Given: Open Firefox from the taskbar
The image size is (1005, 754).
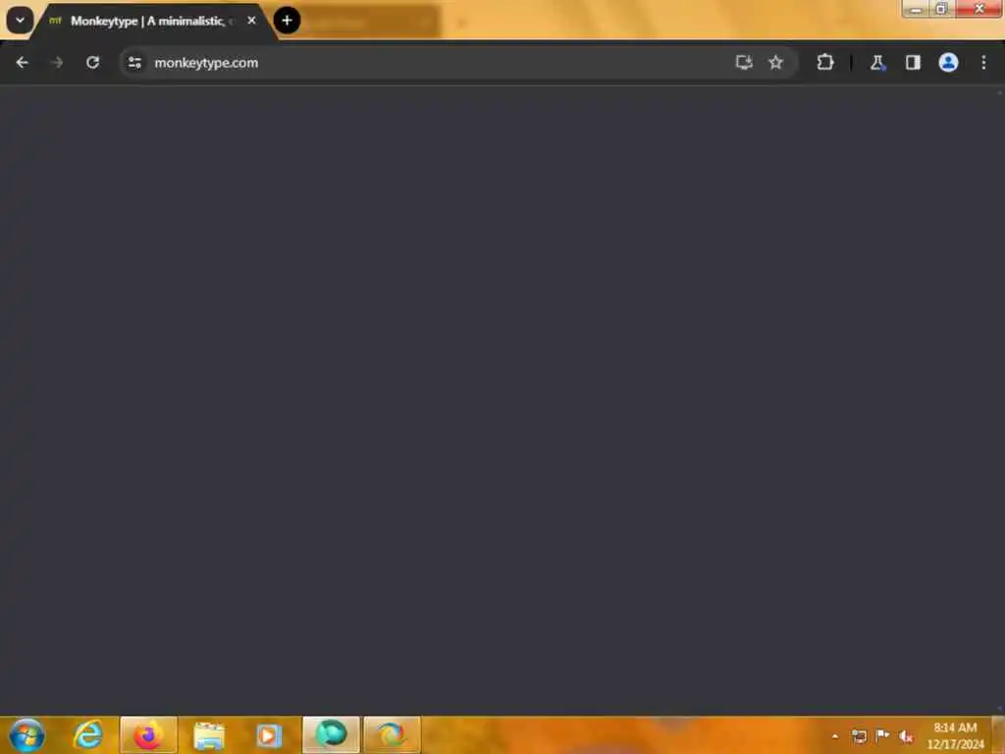Looking at the screenshot, I should coord(148,734).
